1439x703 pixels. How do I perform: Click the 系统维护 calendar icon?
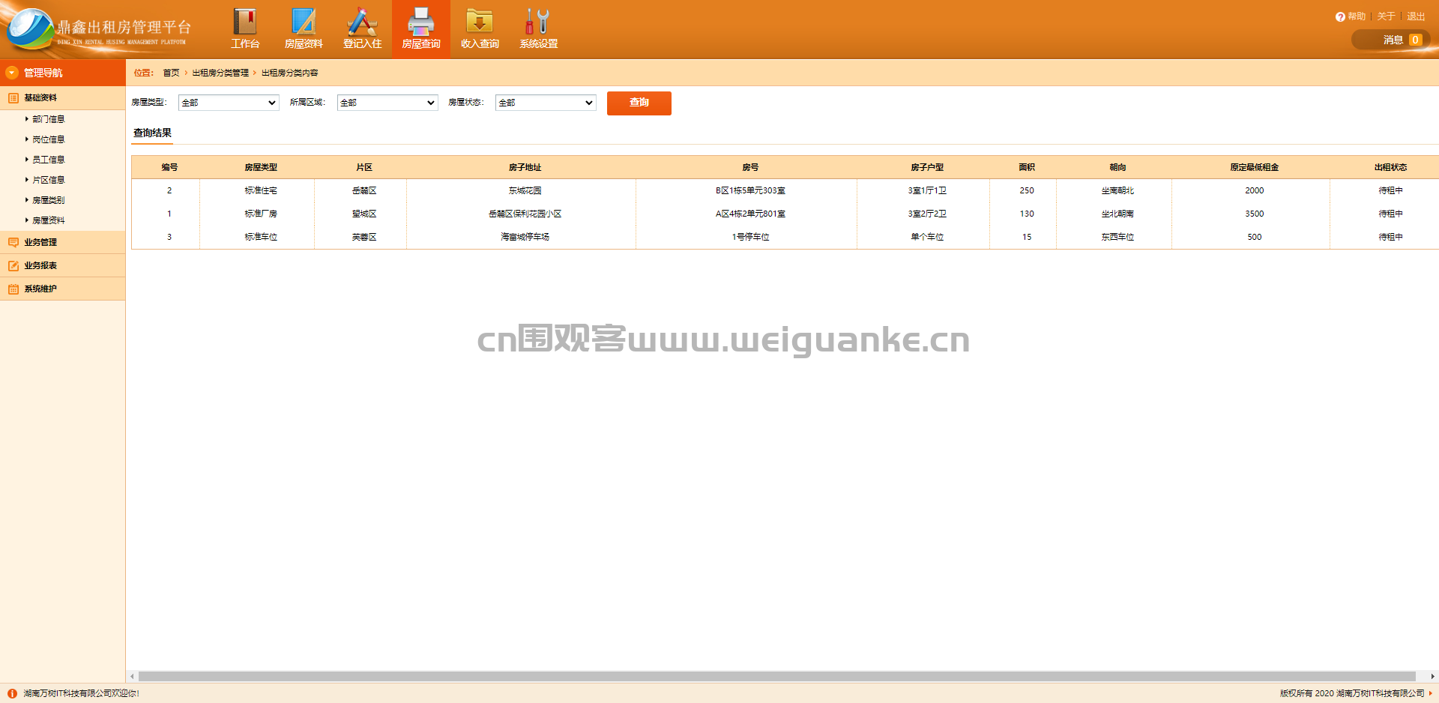[x=13, y=289]
